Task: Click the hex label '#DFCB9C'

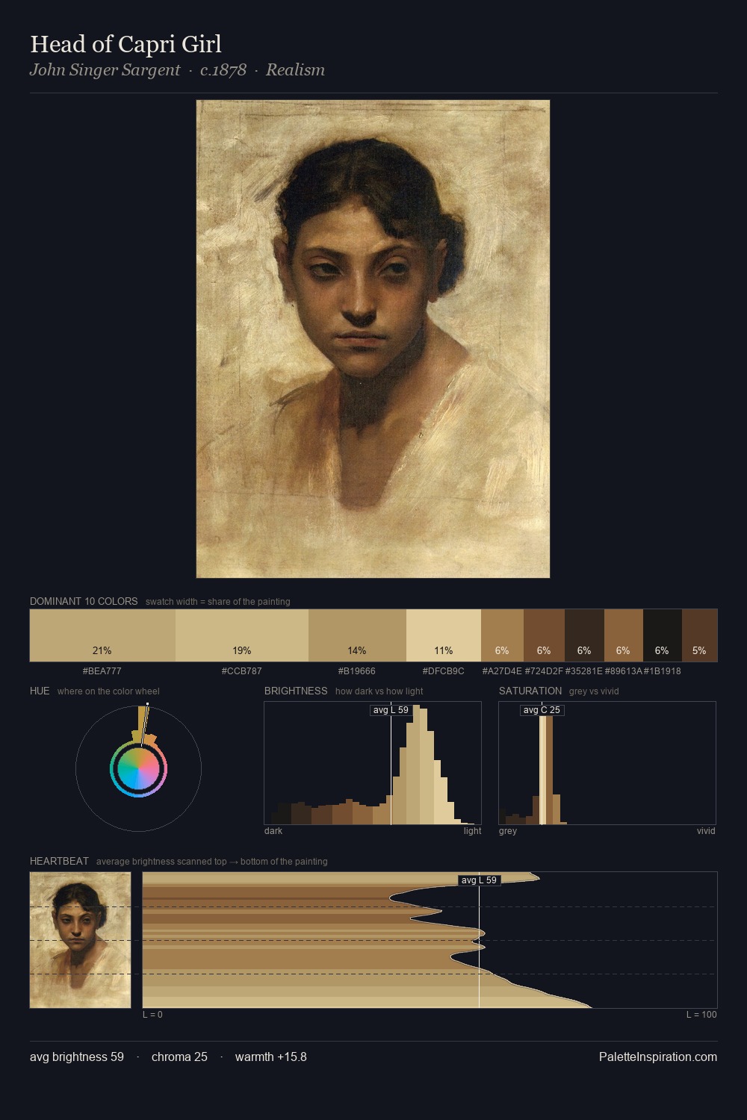Action: point(444,671)
